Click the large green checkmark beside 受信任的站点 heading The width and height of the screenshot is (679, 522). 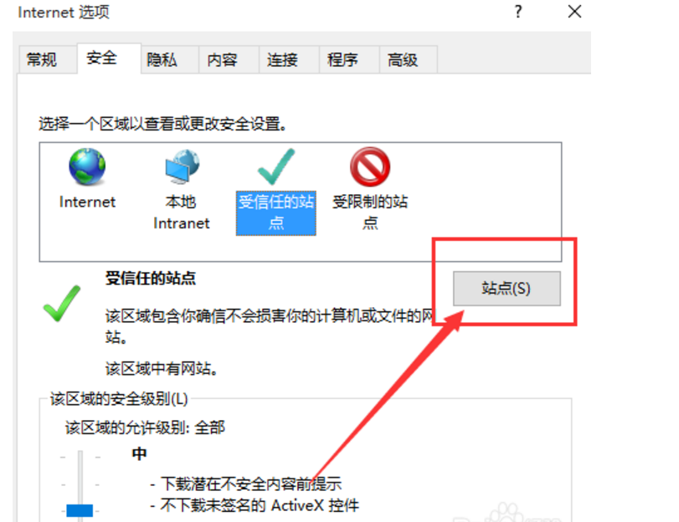click(x=62, y=304)
